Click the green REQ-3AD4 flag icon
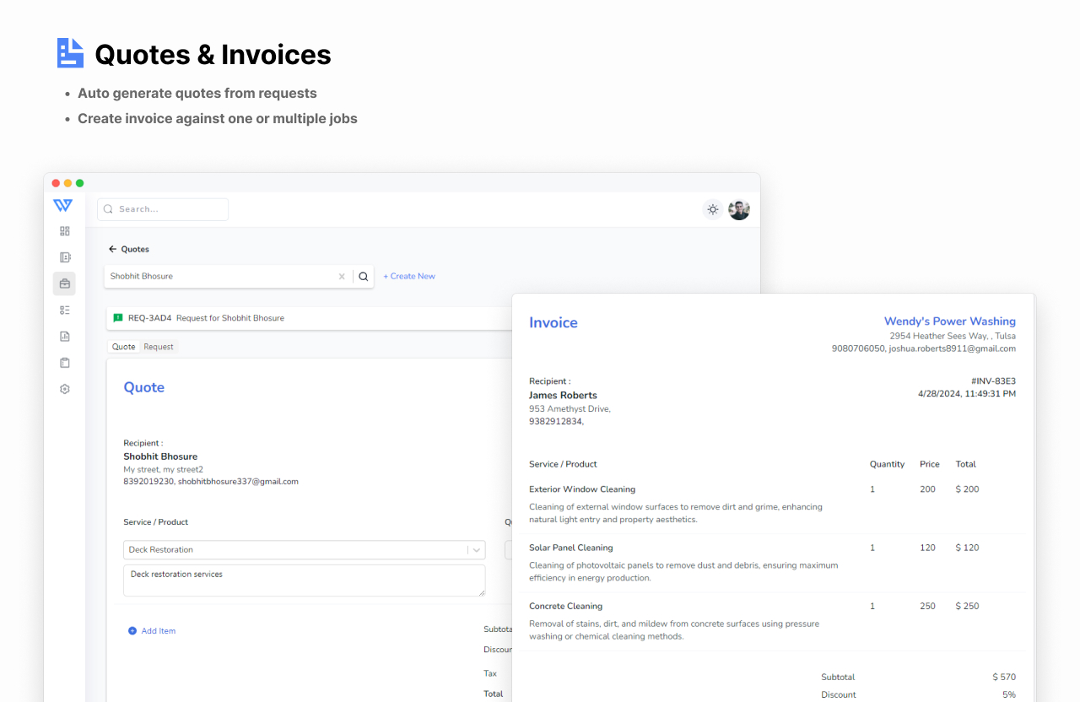This screenshot has width=1080, height=702. click(x=118, y=318)
